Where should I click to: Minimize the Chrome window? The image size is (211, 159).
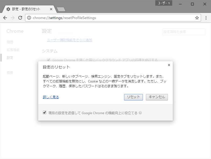click(x=180, y=4)
